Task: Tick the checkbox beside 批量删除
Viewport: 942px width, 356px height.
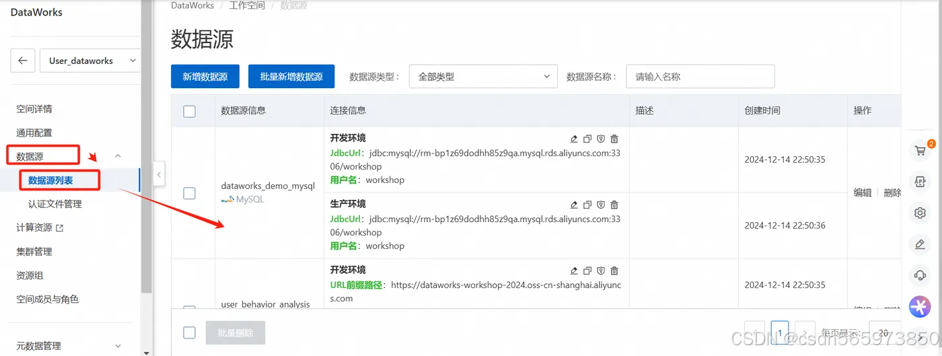Action: [x=190, y=332]
